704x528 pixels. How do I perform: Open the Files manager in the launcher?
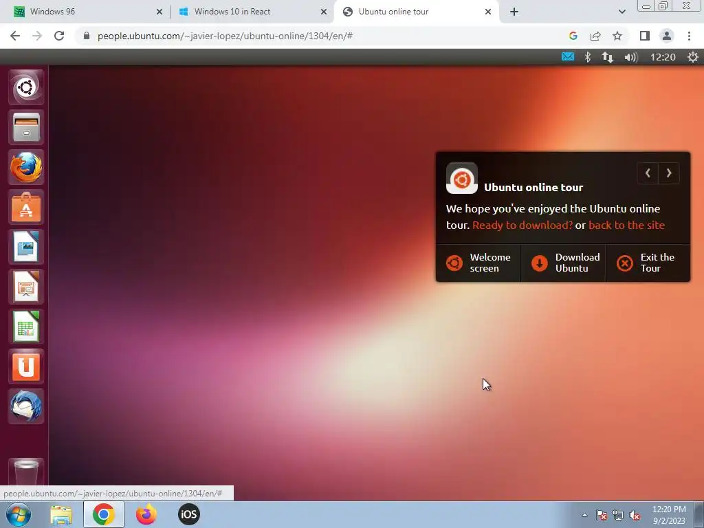pyautogui.click(x=26, y=127)
